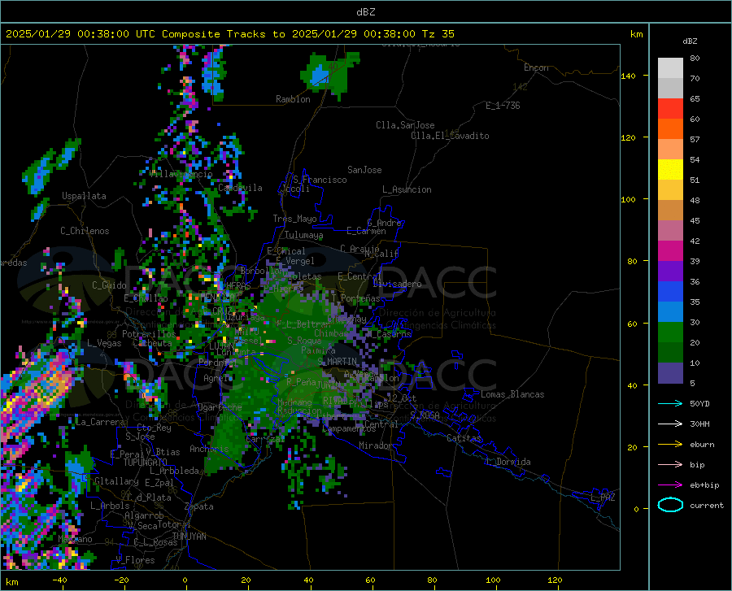Click the Tulumaya map label
Image resolution: width=732 pixels, height=591 pixels.
[x=304, y=235]
